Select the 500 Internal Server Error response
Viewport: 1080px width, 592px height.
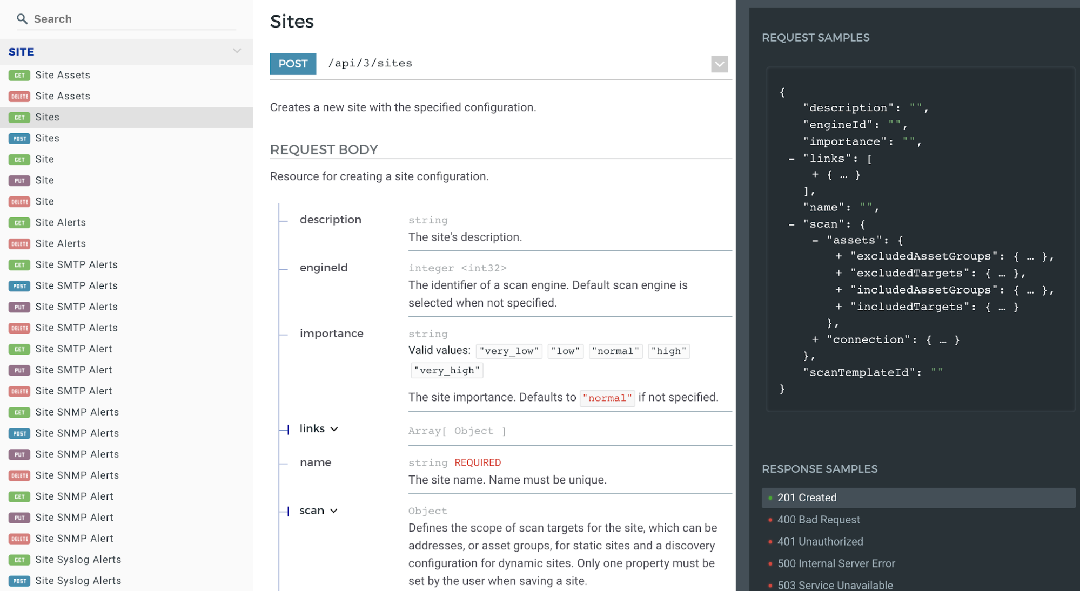(x=836, y=563)
